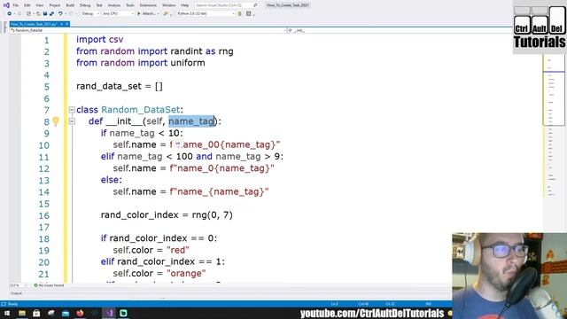Open the File menu

pyautogui.click(x=16, y=5)
